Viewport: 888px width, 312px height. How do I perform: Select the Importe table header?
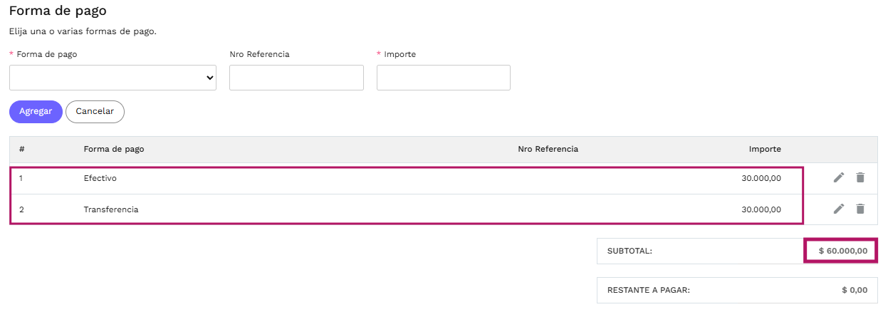click(x=765, y=149)
